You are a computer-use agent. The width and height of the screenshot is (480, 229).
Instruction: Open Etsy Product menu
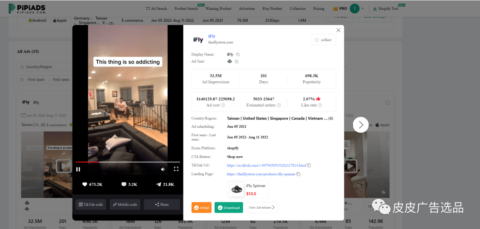point(272,8)
